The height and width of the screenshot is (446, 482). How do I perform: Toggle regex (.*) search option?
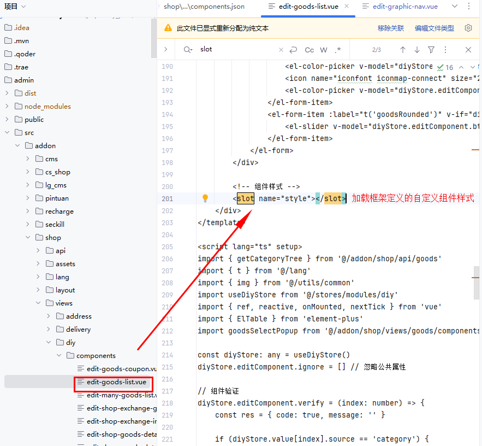[338, 50]
